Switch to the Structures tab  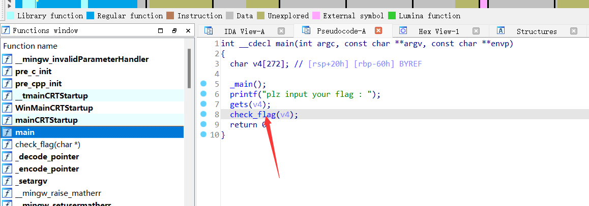536,31
